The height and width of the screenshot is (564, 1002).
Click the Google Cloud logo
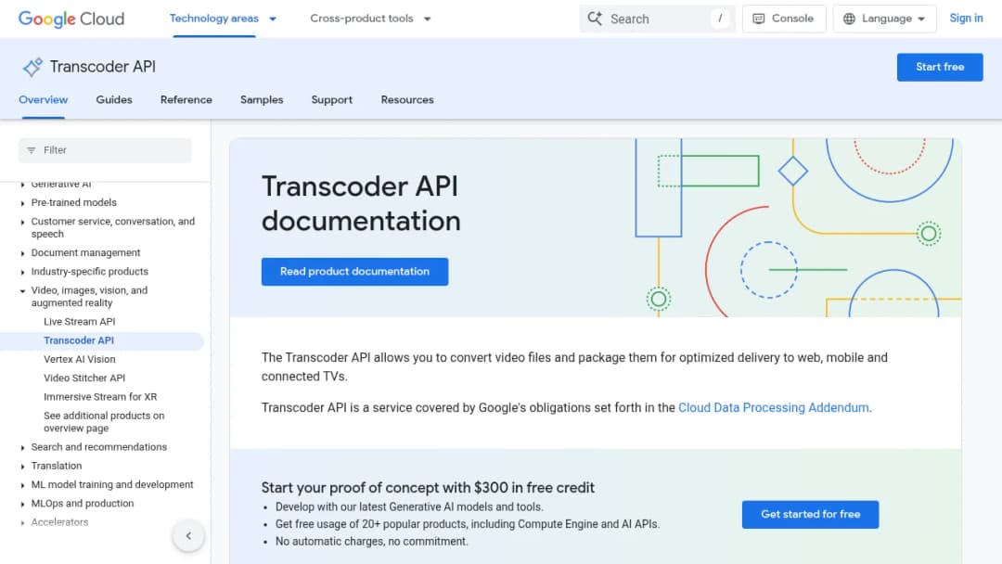tap(71, 19)
